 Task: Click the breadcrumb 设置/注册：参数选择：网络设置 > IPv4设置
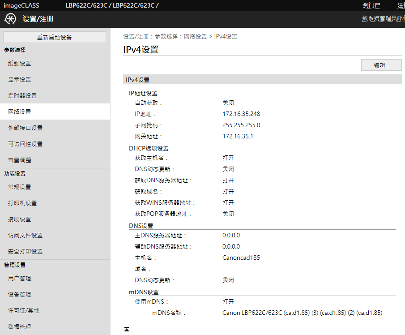point(180,36)
